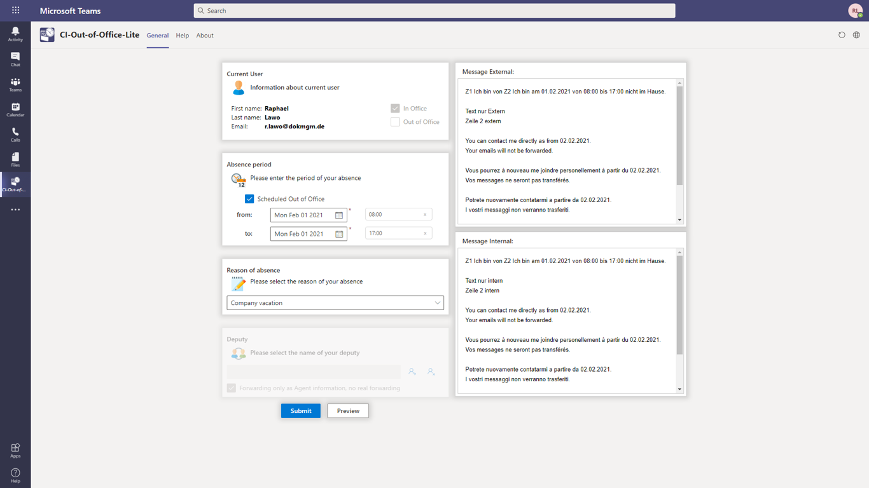Click the CI-Out-of-Office-Lite app logo
The image size is (869, 488).
(47, 35)
